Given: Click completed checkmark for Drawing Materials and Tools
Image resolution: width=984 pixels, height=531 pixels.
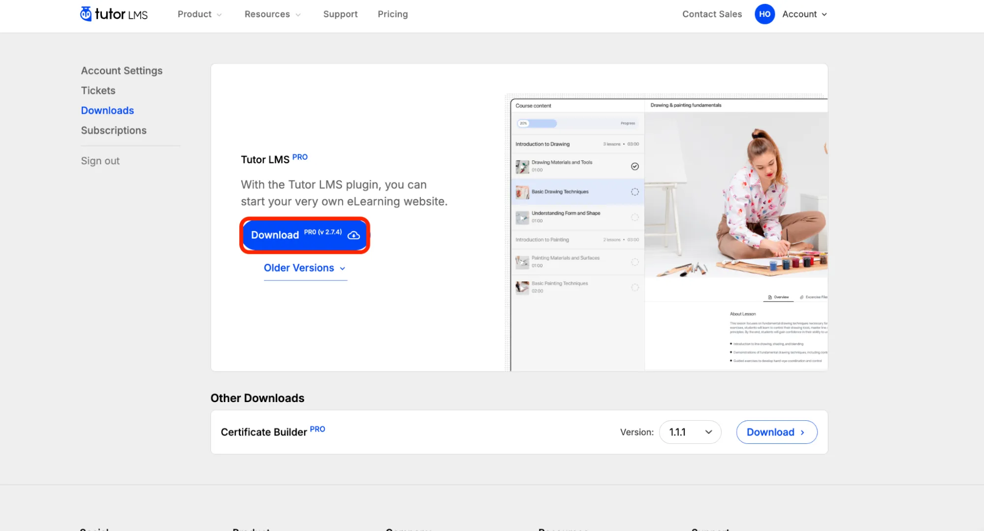Looking at the screenshot, I should [635, 166].
